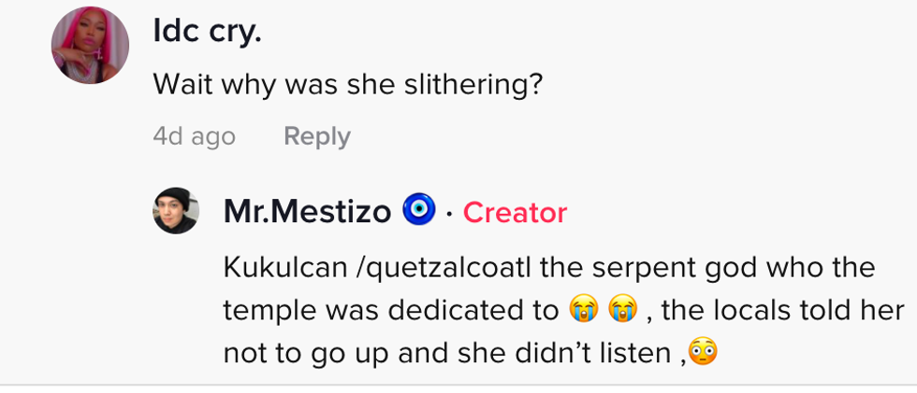Open the pink-haired commenter's profile picture
917x393 pixels.
[x=90, y=46]
